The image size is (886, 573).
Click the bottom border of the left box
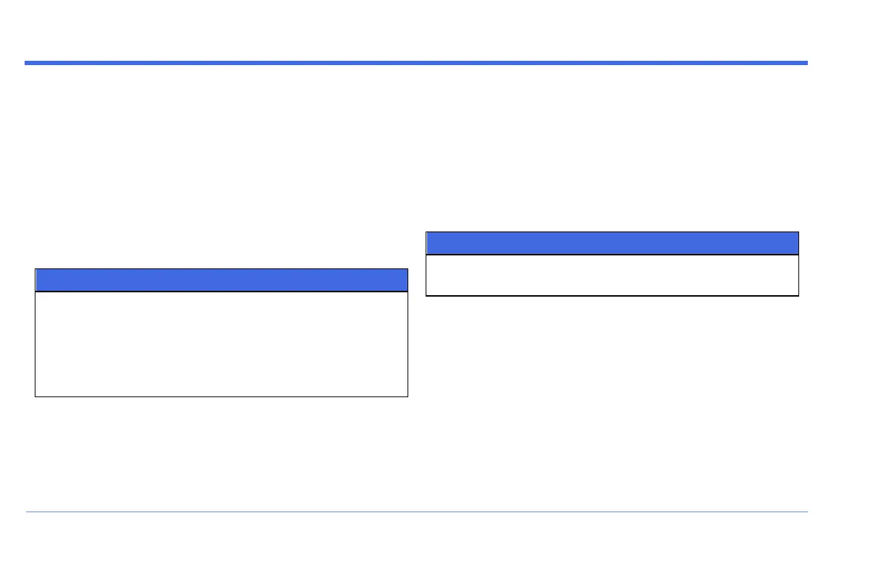[x=221, y=396]
